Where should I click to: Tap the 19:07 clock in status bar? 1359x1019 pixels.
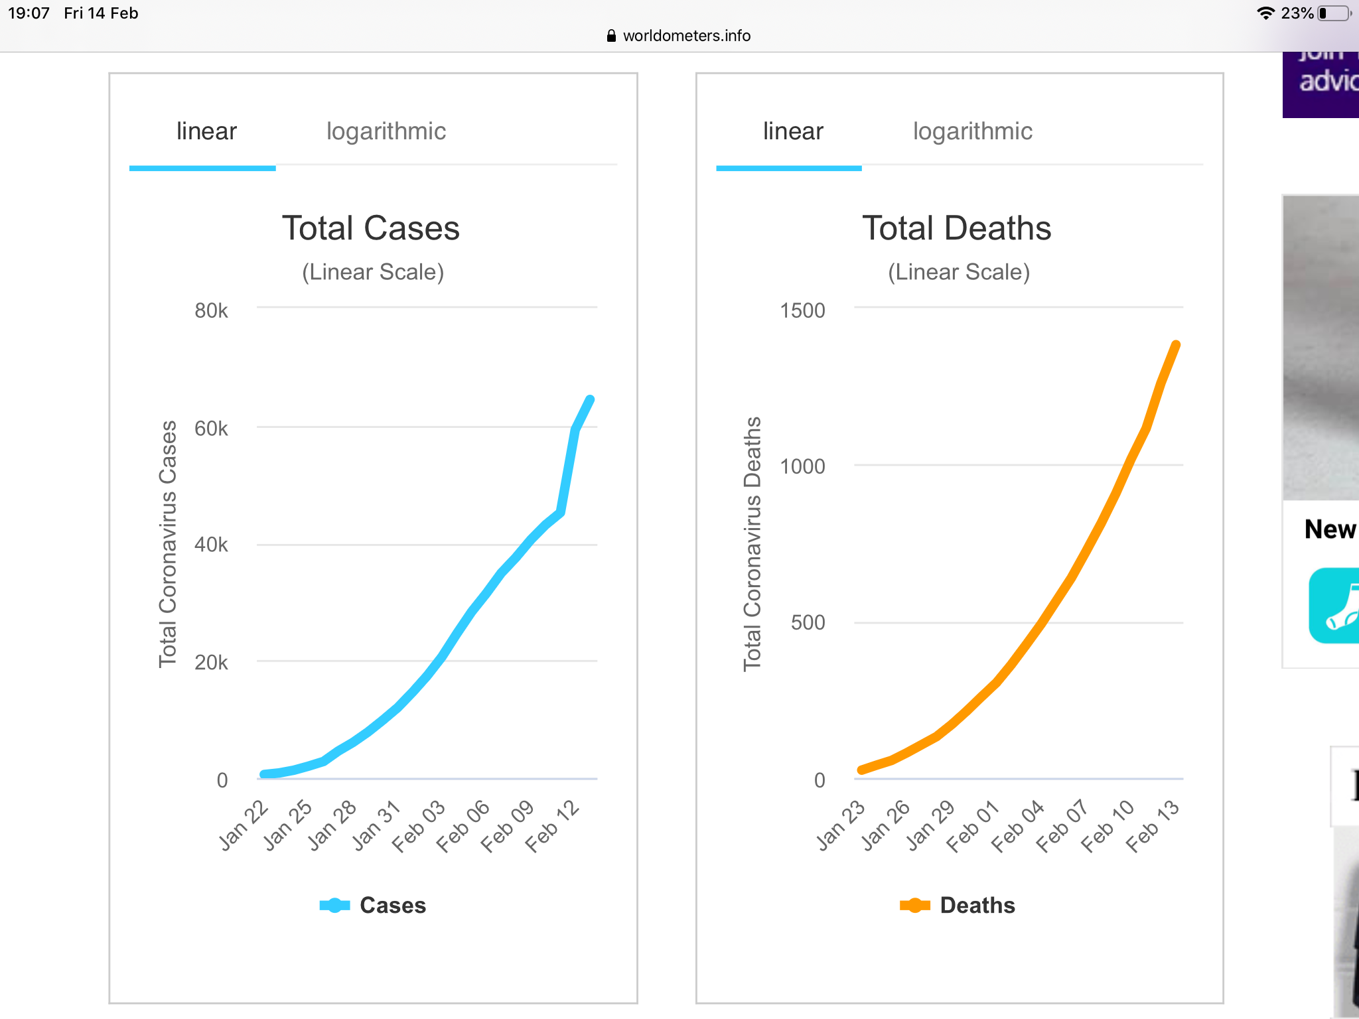tap(29, 13)
